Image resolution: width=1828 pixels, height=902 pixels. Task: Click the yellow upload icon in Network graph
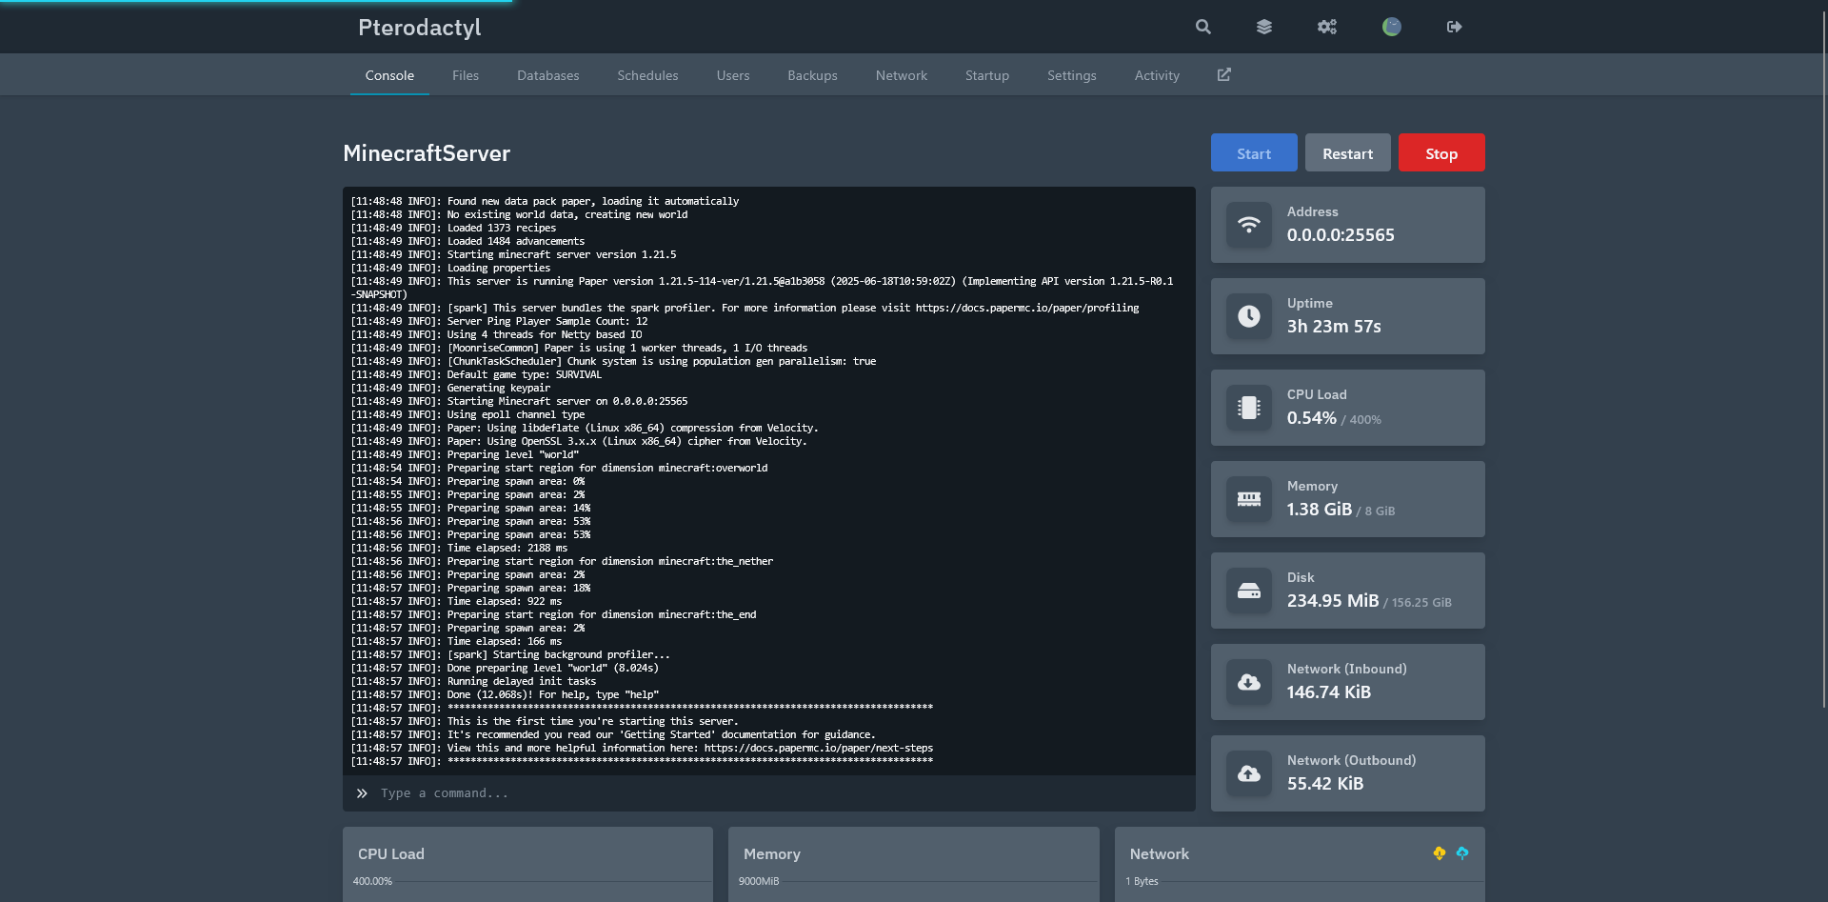[1440, 853]
